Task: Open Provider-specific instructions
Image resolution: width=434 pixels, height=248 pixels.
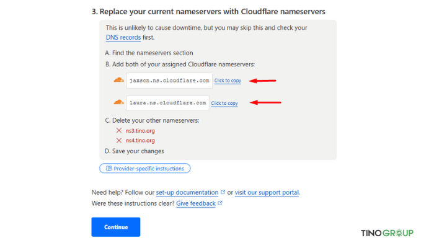Action: tap(144, 168)
